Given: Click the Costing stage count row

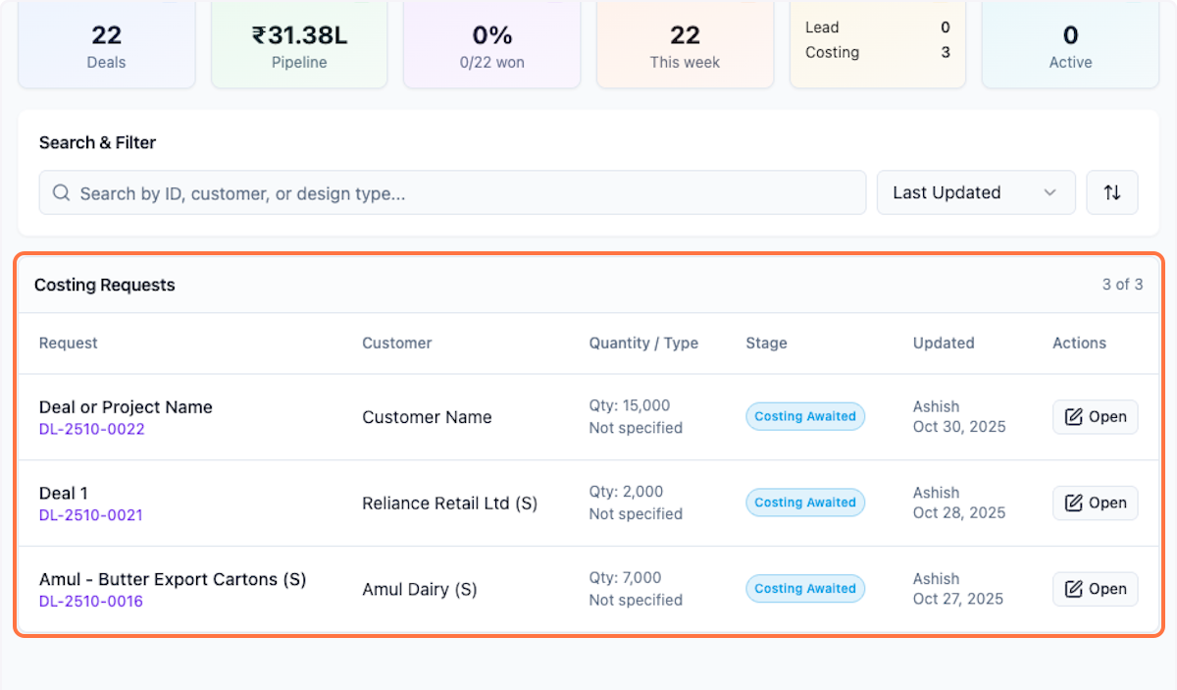Looking at the screenshot, I should [x=877, y=52].
